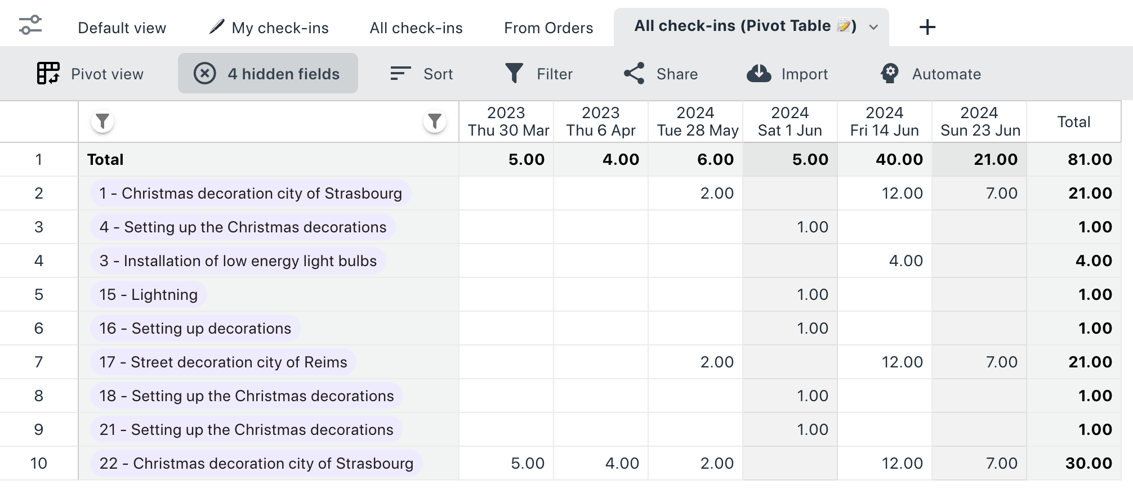Screen dimensions: 1133x494
Task: Switch to the Default view tab
Action: 122,28
